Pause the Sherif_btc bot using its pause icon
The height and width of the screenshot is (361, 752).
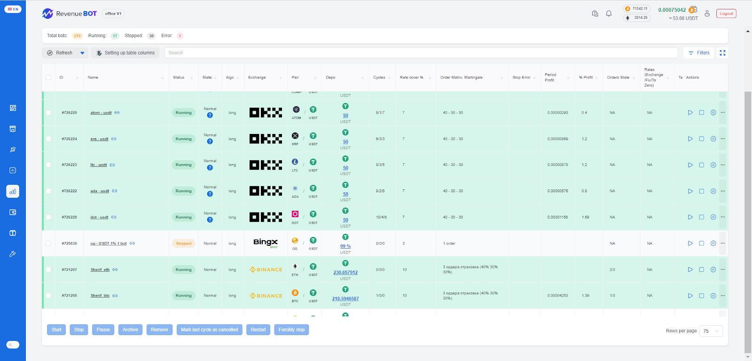click(x=713, y=296)
